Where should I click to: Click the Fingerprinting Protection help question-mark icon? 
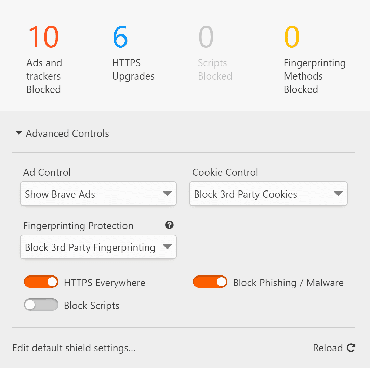click(169, 225)
